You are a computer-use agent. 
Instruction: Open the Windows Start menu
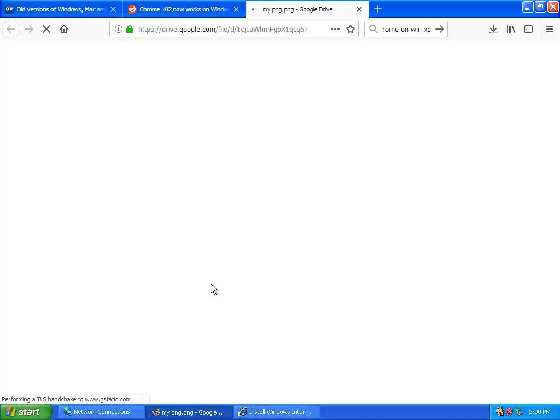26,412
